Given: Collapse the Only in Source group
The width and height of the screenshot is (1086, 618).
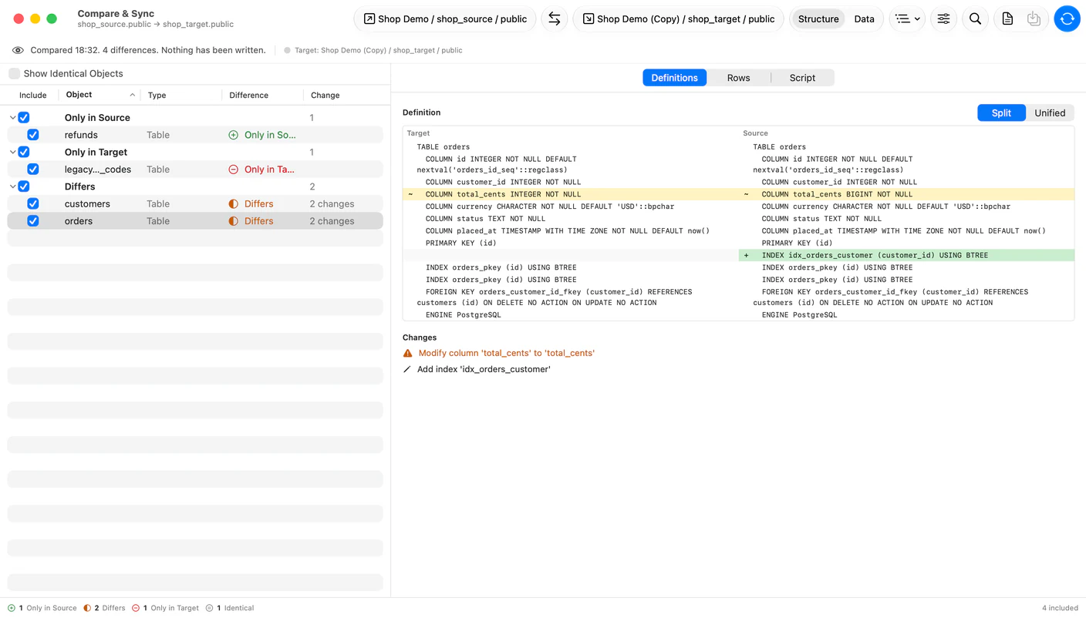Looking at the screenshot, I should 12,118.
